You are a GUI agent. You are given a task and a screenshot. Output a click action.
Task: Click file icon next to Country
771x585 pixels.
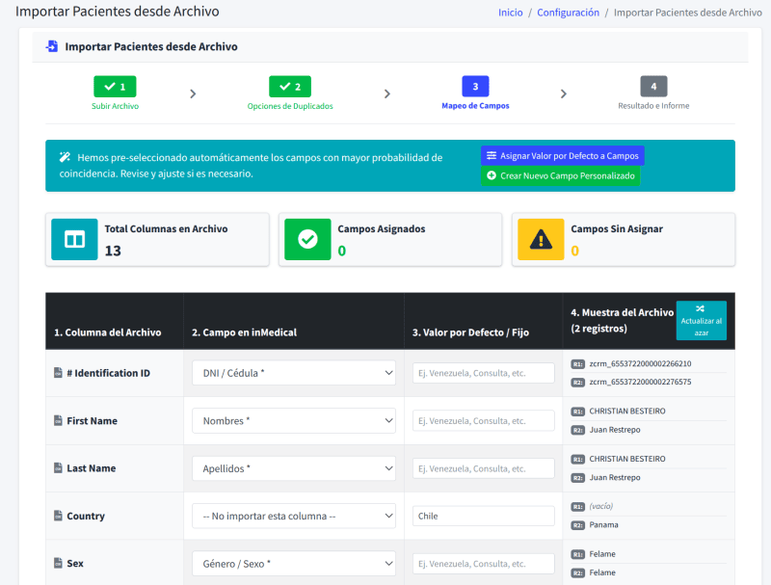[x=58, y=516]
